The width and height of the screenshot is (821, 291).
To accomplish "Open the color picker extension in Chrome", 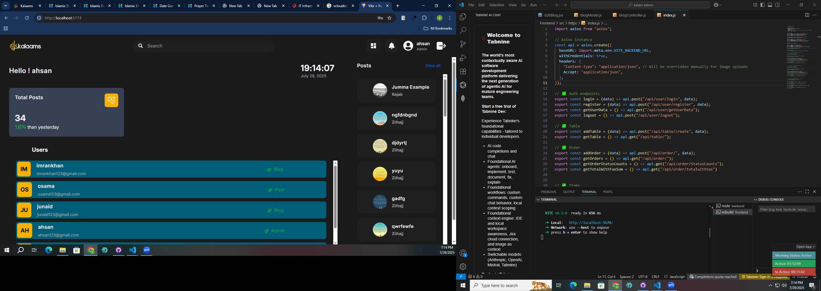I will [x=414, y=18].
